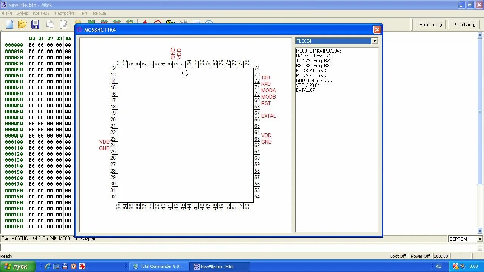The height and width of the screenshot is (272, 484).
Task: Click the main window scrollbar up arrow
Action: point(480,36)
